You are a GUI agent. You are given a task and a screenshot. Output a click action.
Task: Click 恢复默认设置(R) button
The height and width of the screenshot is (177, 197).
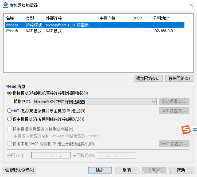(20, 170)
